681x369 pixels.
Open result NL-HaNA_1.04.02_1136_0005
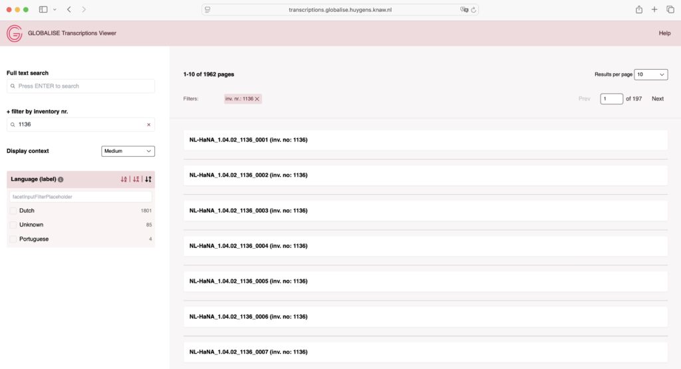pos(249,281)
